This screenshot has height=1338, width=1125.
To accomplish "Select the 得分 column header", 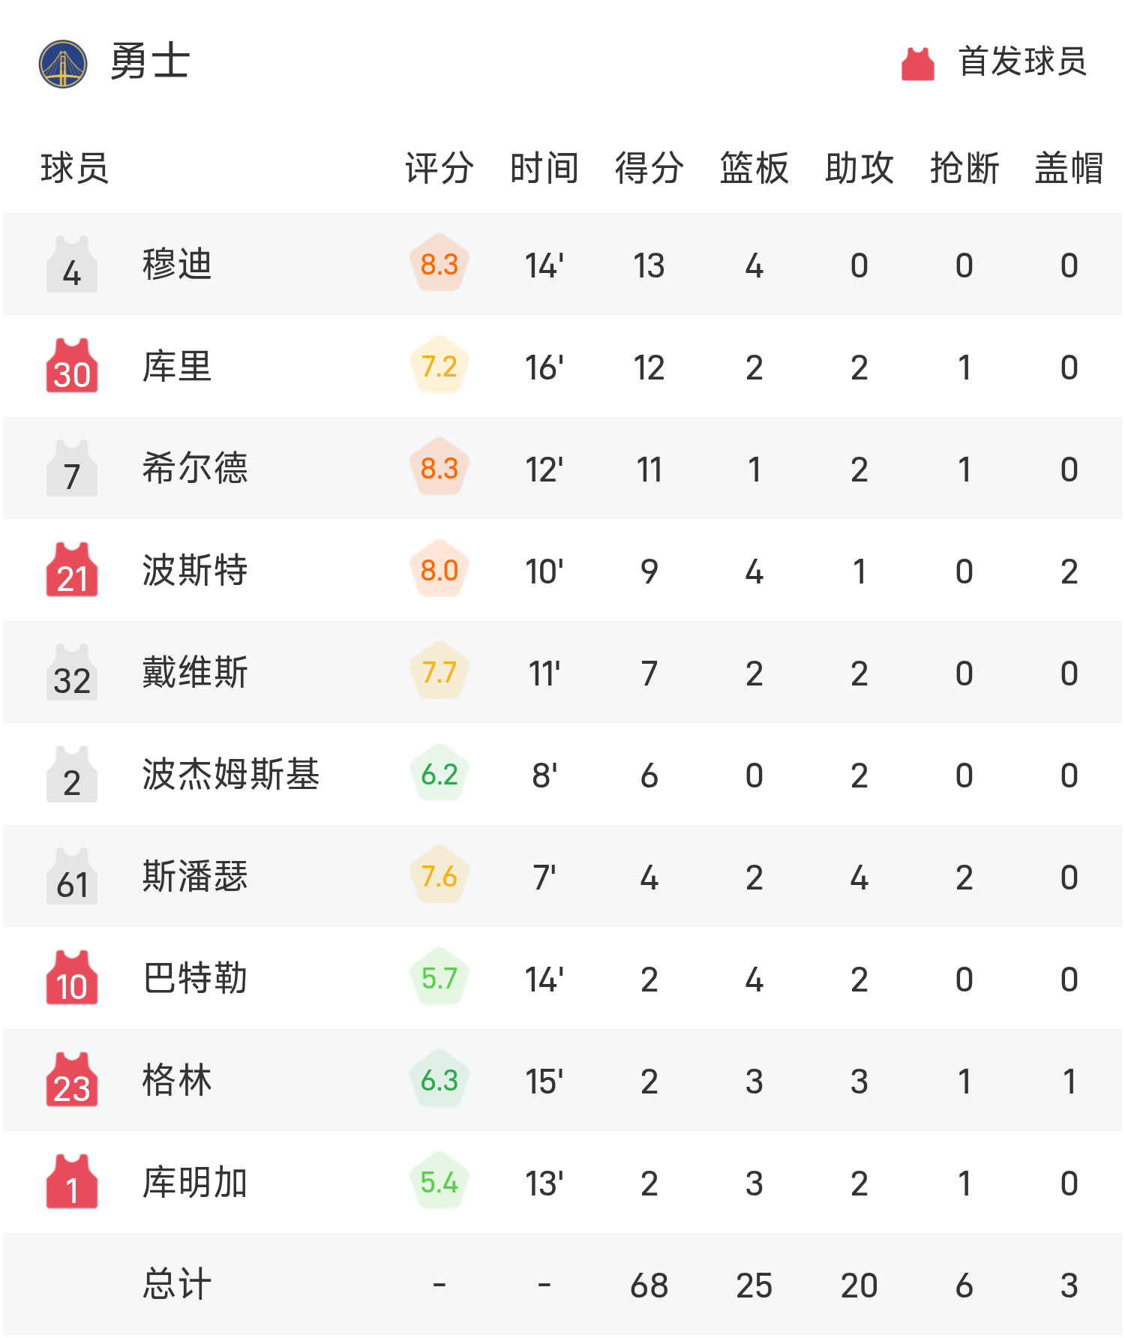I will [649, 168].
